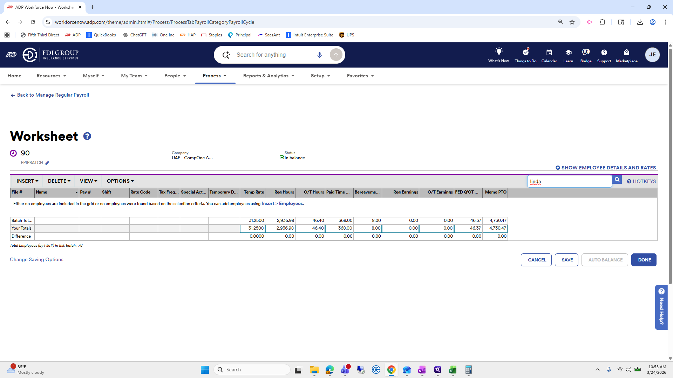The image size is (673, 378).
Task: Open the browser extensions puzzle icon
Action: [x=602, y=22]
